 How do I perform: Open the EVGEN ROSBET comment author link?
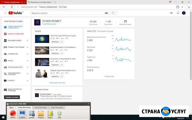click(x=46, y=94)
